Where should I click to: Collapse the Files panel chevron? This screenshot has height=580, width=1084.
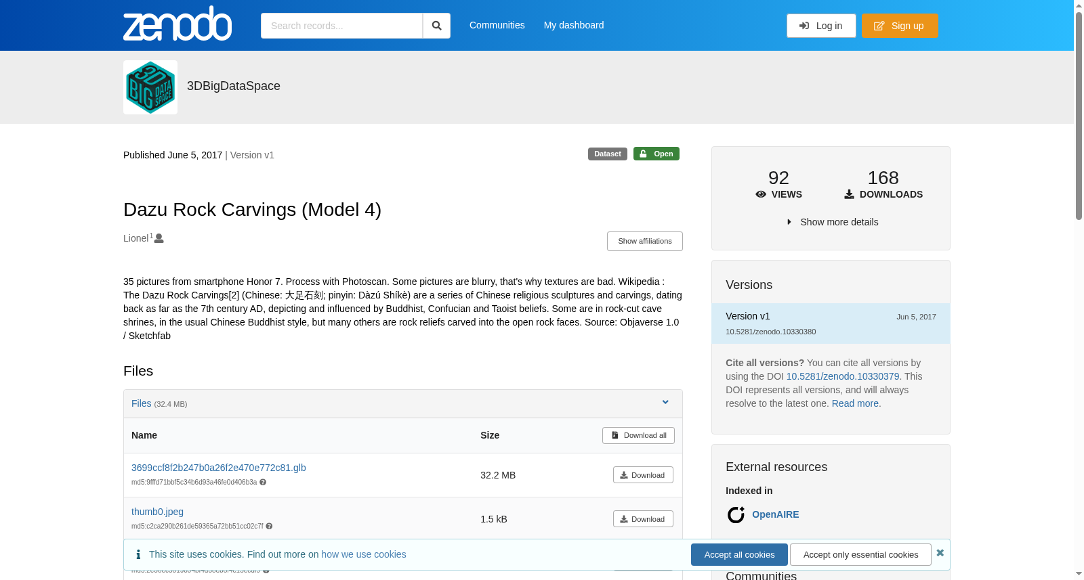(x=665, y=402)
